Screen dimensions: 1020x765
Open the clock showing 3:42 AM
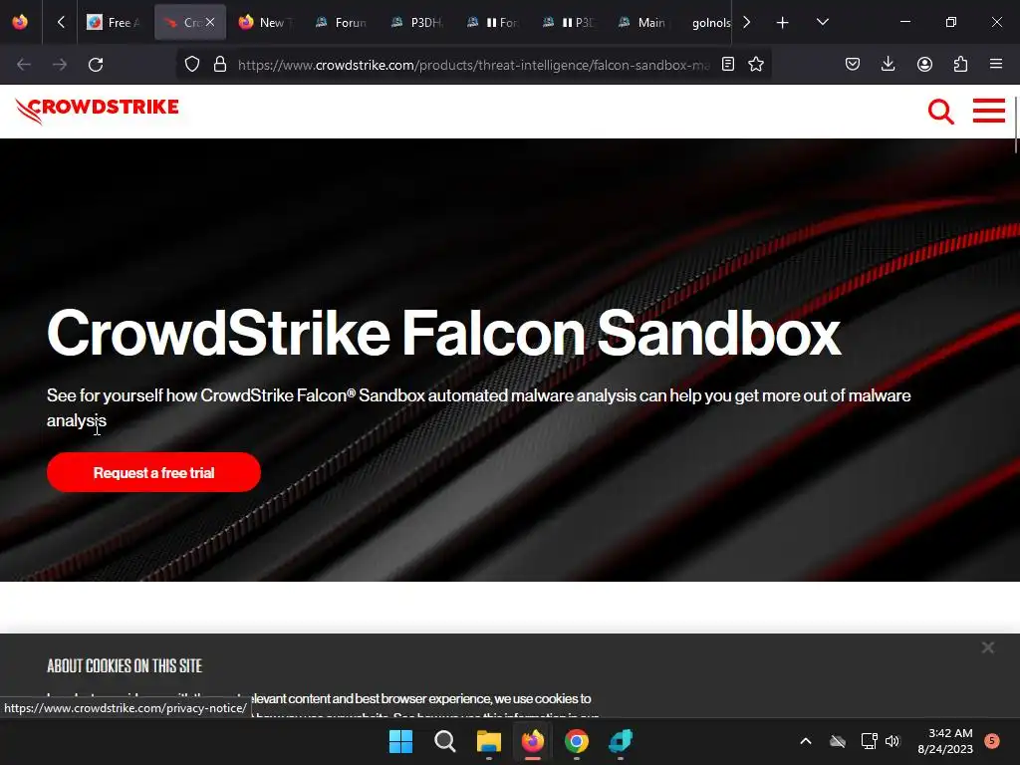(944, 741)
